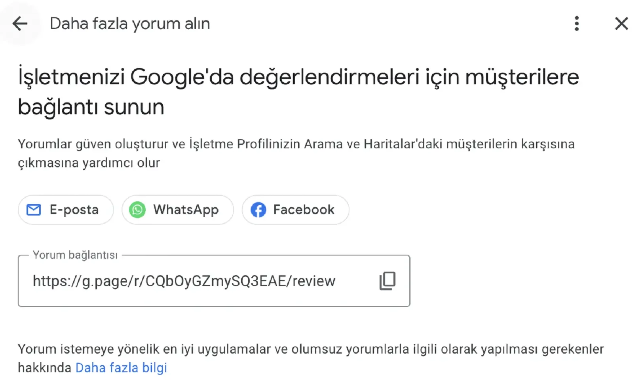Click bağlantı sunun in the main heading
This screenshot has height=388, width=644.
pyautogui.click(x=91, y=108)
